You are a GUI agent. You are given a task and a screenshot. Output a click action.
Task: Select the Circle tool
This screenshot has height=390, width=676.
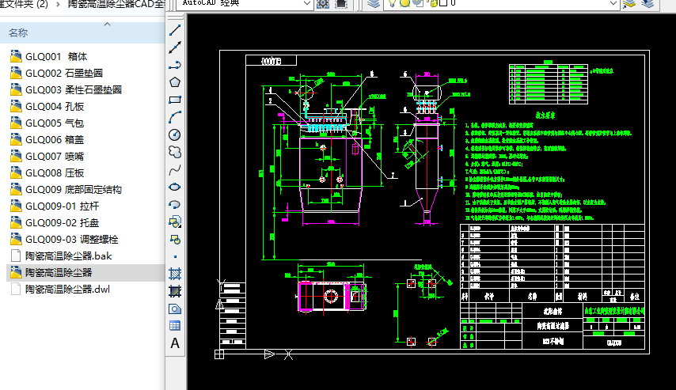pyautogui.click(x=175, y=135)
